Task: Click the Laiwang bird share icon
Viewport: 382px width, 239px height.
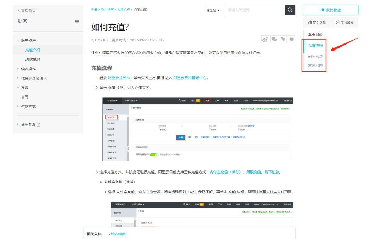Action: (x=283, y=39)
